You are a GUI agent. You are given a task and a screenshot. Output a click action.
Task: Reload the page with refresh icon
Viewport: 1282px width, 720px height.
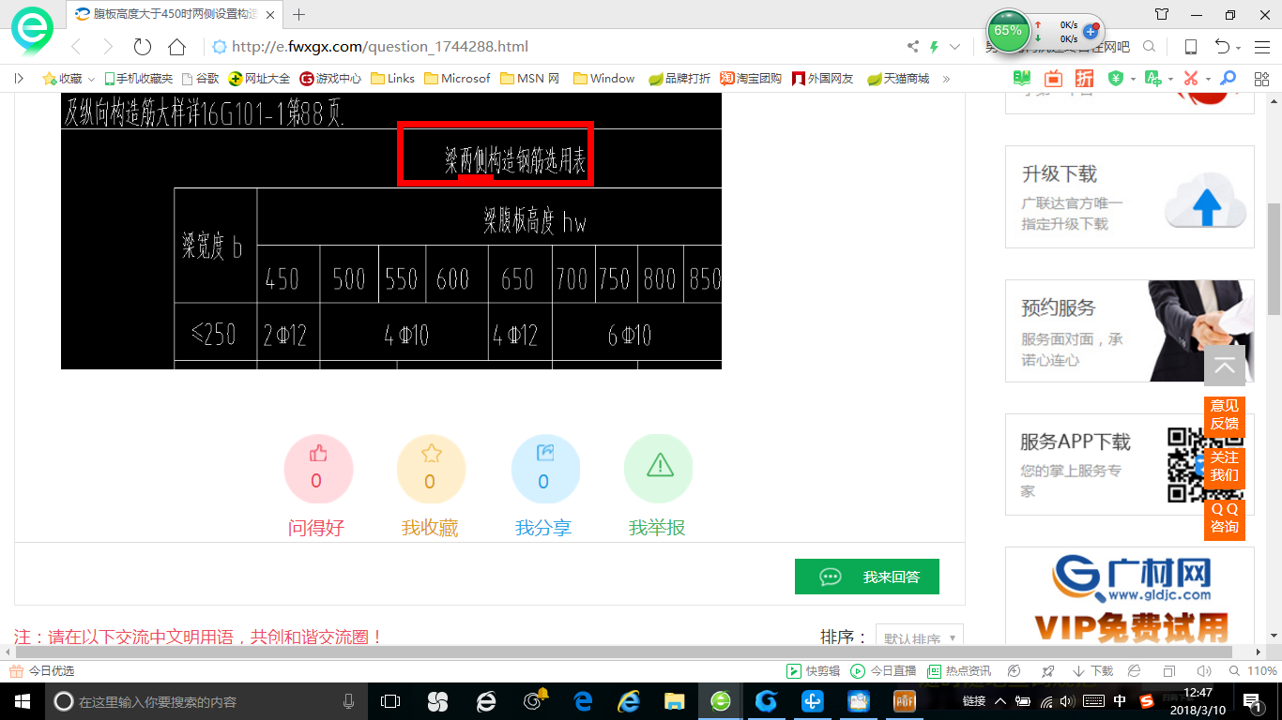(143, 47)
